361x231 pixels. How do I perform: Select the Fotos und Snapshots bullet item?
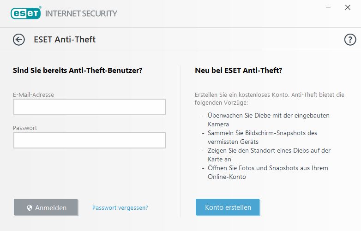pos(267,172)
